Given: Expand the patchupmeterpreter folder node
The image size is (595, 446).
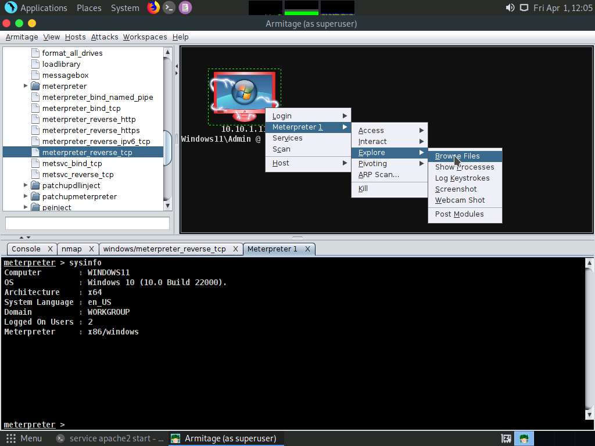Looking at the screenshot, I should point(26,196).
